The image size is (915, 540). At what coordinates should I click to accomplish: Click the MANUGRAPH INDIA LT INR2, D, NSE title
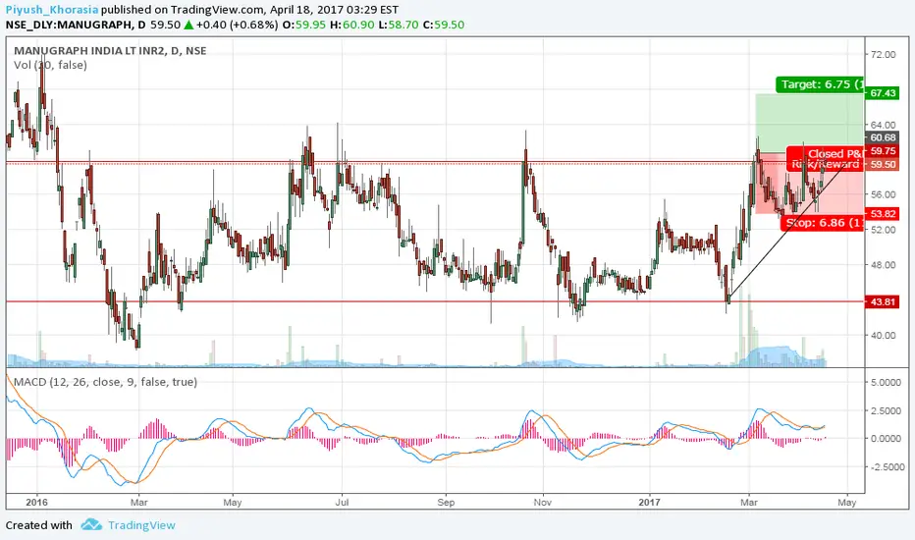click(110, 51)
